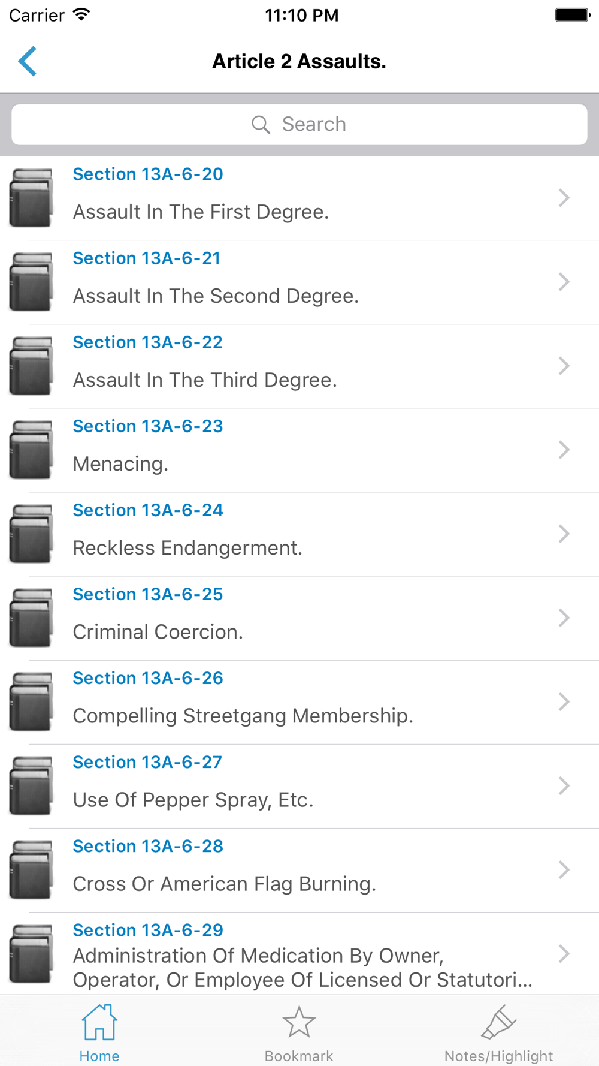Tap the magnifying glass search icon
This screenshot has height=1066, width=599.
click(x=261, y=124)
